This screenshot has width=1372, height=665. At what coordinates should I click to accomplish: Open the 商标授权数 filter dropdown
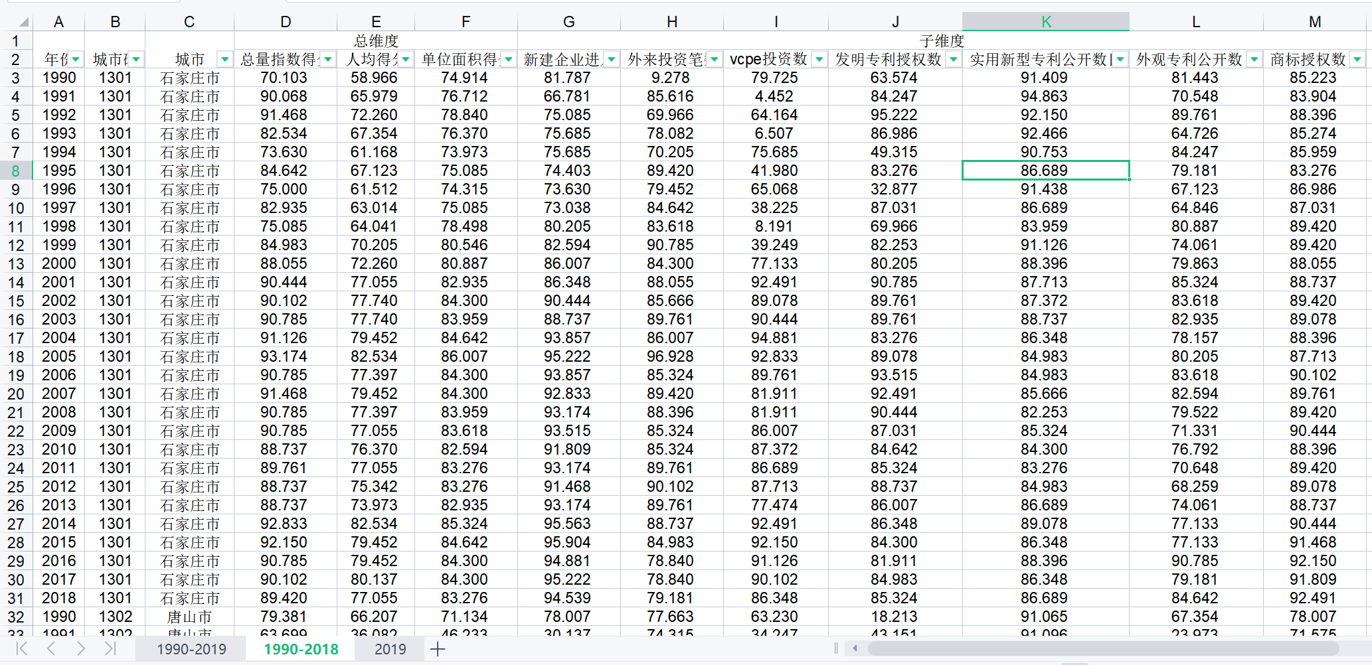click(1357, 60)
